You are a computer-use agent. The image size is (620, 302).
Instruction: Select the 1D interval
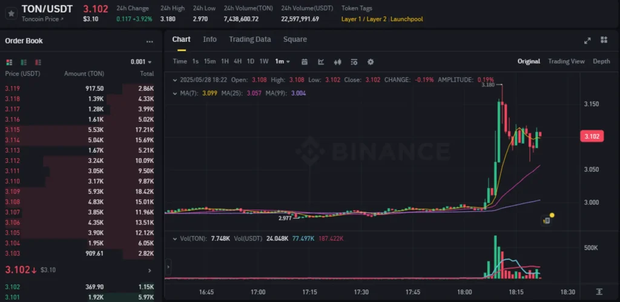click(x=250, y=61)
